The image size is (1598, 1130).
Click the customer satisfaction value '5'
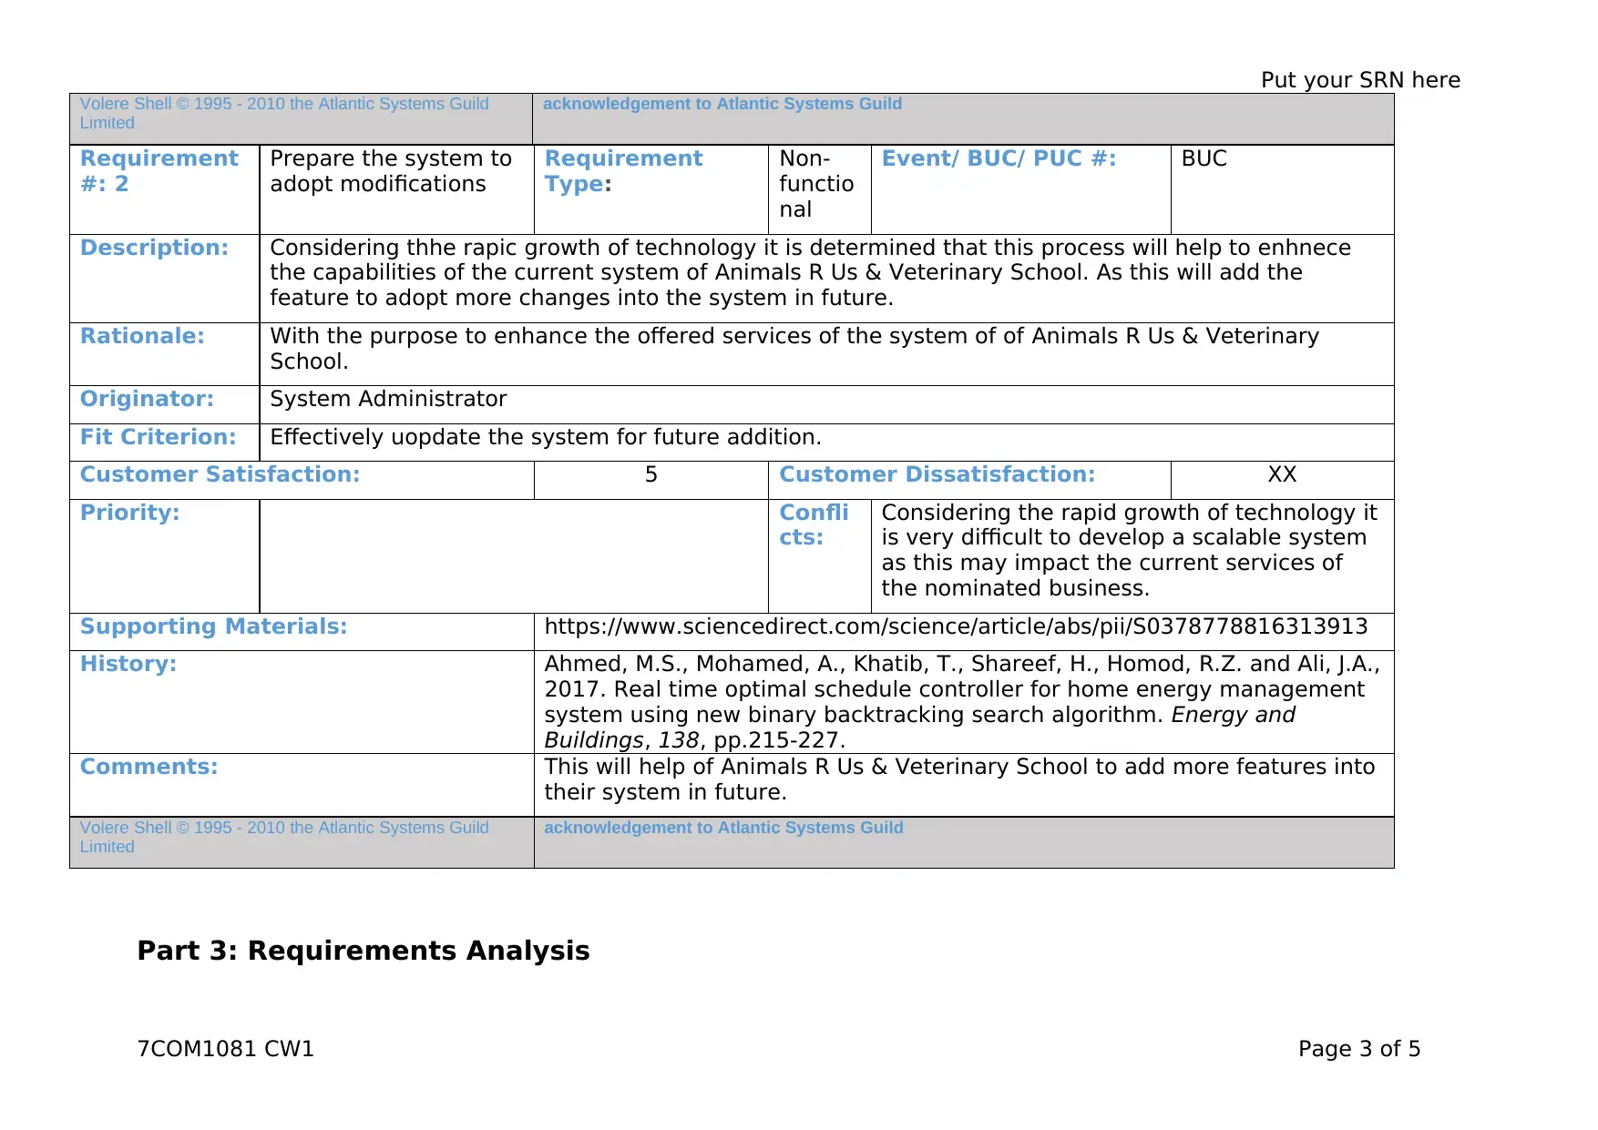pyautogui.click(x=650, y=474)
